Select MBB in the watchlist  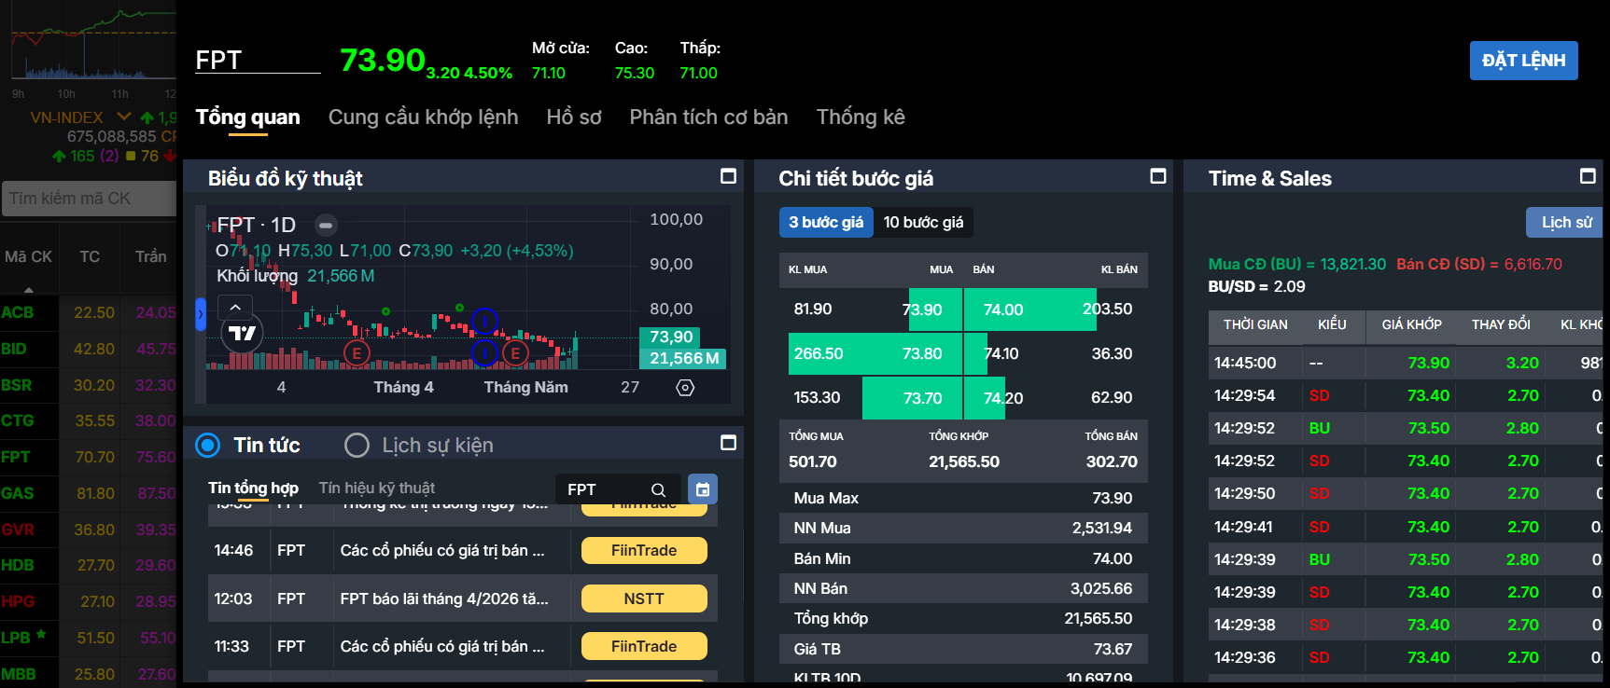click(19, 674)
